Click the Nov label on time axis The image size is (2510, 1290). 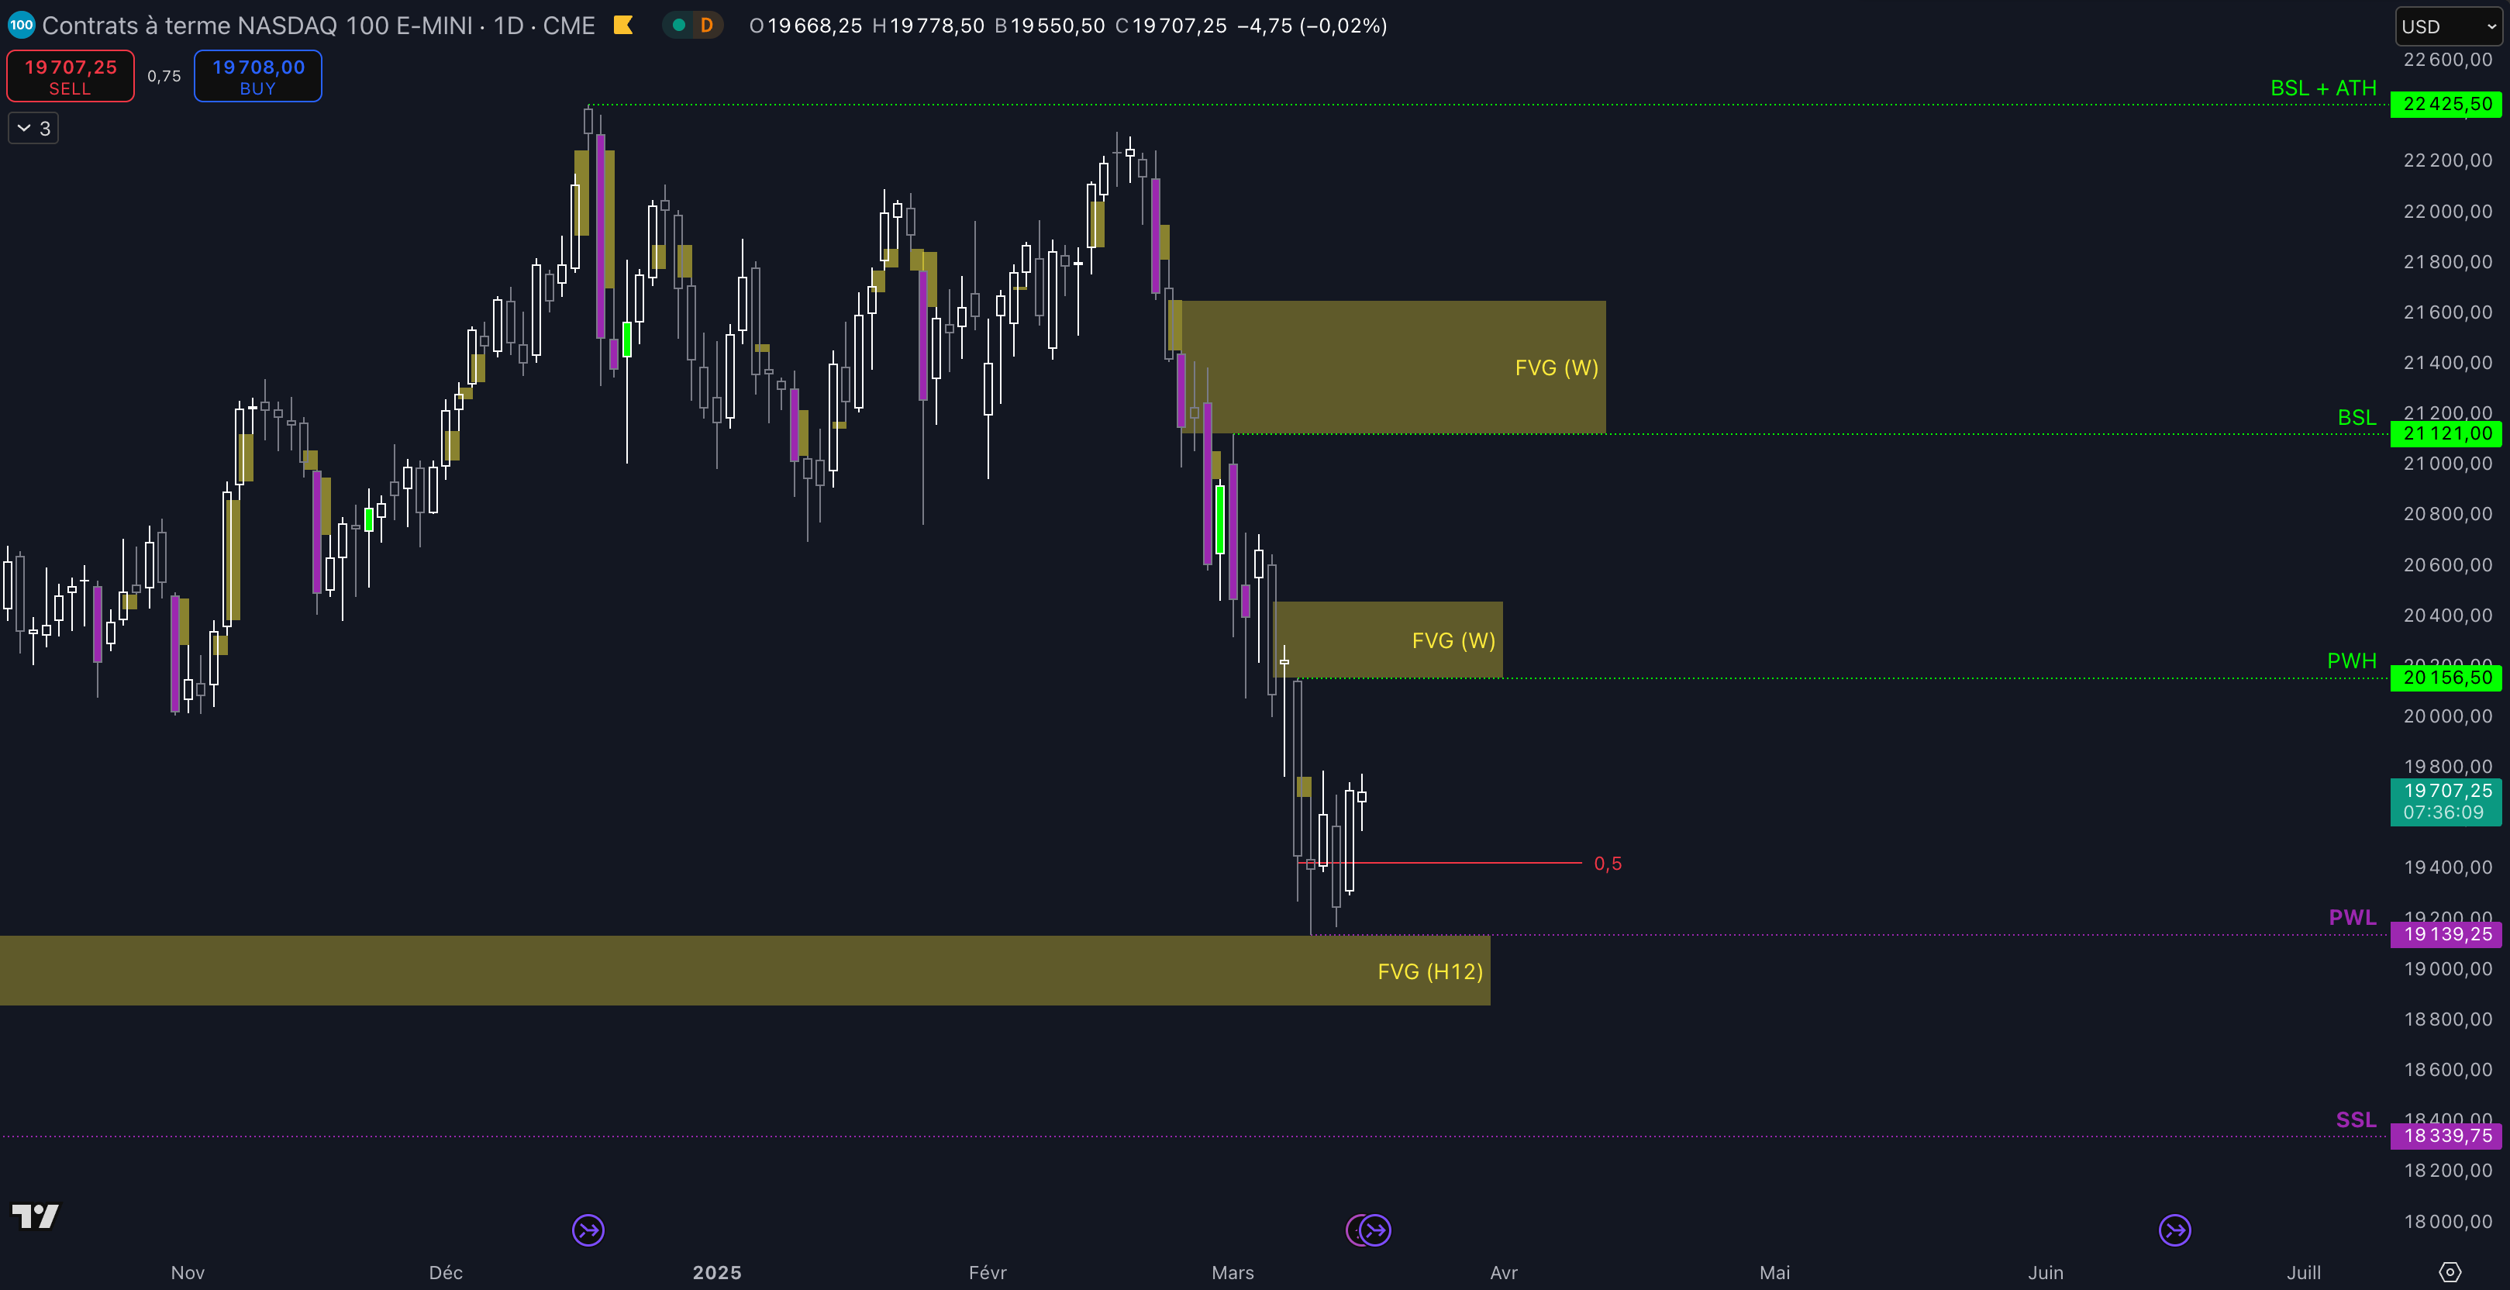coord(187,1272)
